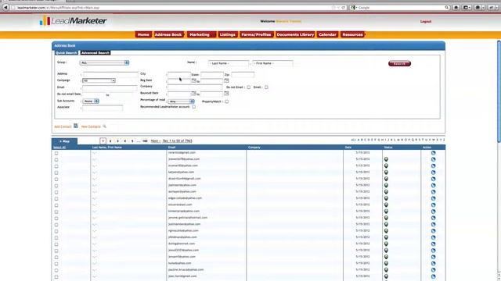Image resolution: width=501 pixels, height=281 pixels.
Task: Select the edgar.collado@yahoo.com row checkbox
Action: [x=56, y=199]
